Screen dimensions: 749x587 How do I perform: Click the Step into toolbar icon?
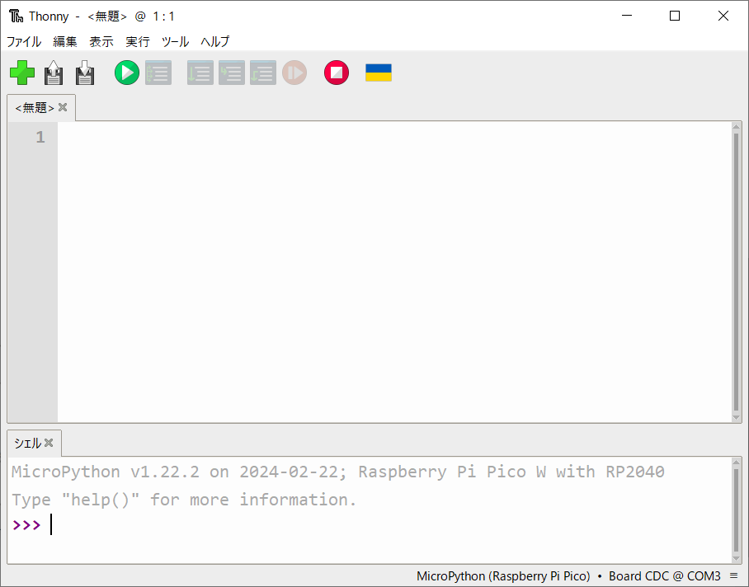coord(231,73)
